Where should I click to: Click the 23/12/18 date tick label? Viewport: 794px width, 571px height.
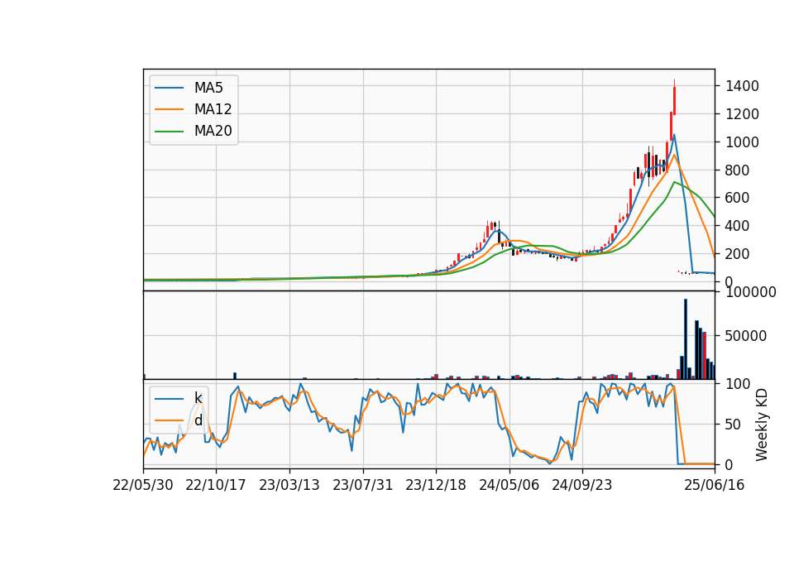click(x=436, y=486)
